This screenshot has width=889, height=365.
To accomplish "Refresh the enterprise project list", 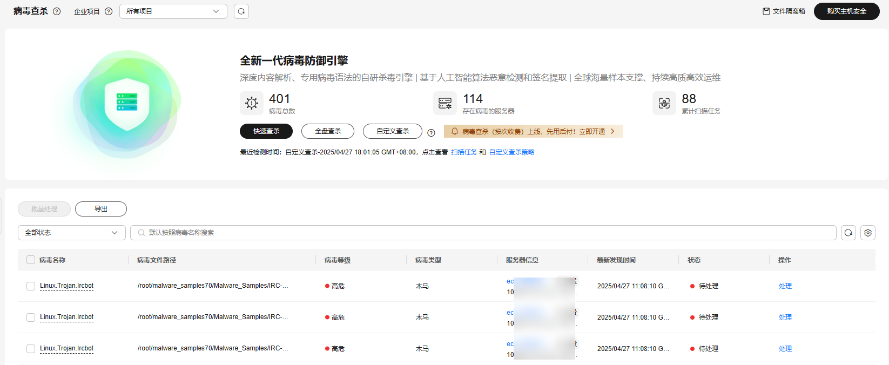I will click(x=241, y=11).
